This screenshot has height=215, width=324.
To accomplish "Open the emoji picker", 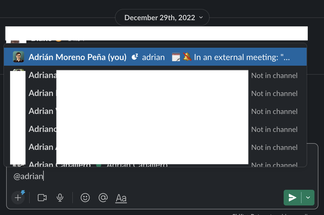I will [x=85, y=198].
